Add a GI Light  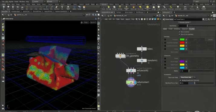coord(159,8)
